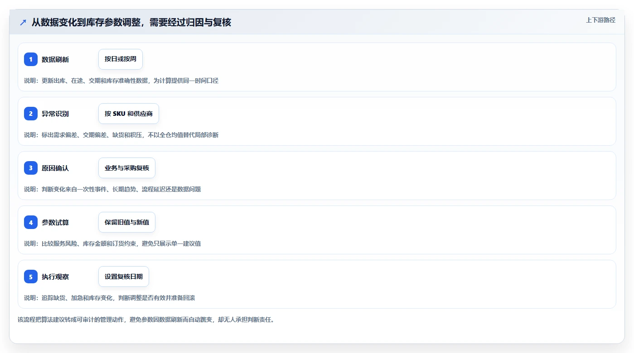Image resolution: width=634 pixels, height=353 pixels.
Task: Click description starting 说明：更新出库、在途
Action: tap(121, 81)
